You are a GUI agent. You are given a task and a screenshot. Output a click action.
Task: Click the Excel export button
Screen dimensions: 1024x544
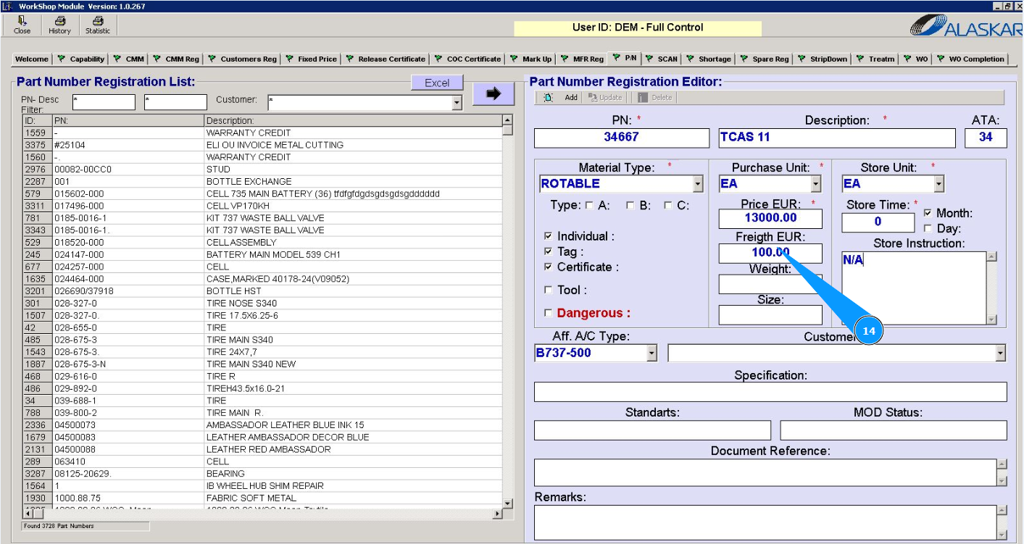point(437,83)
